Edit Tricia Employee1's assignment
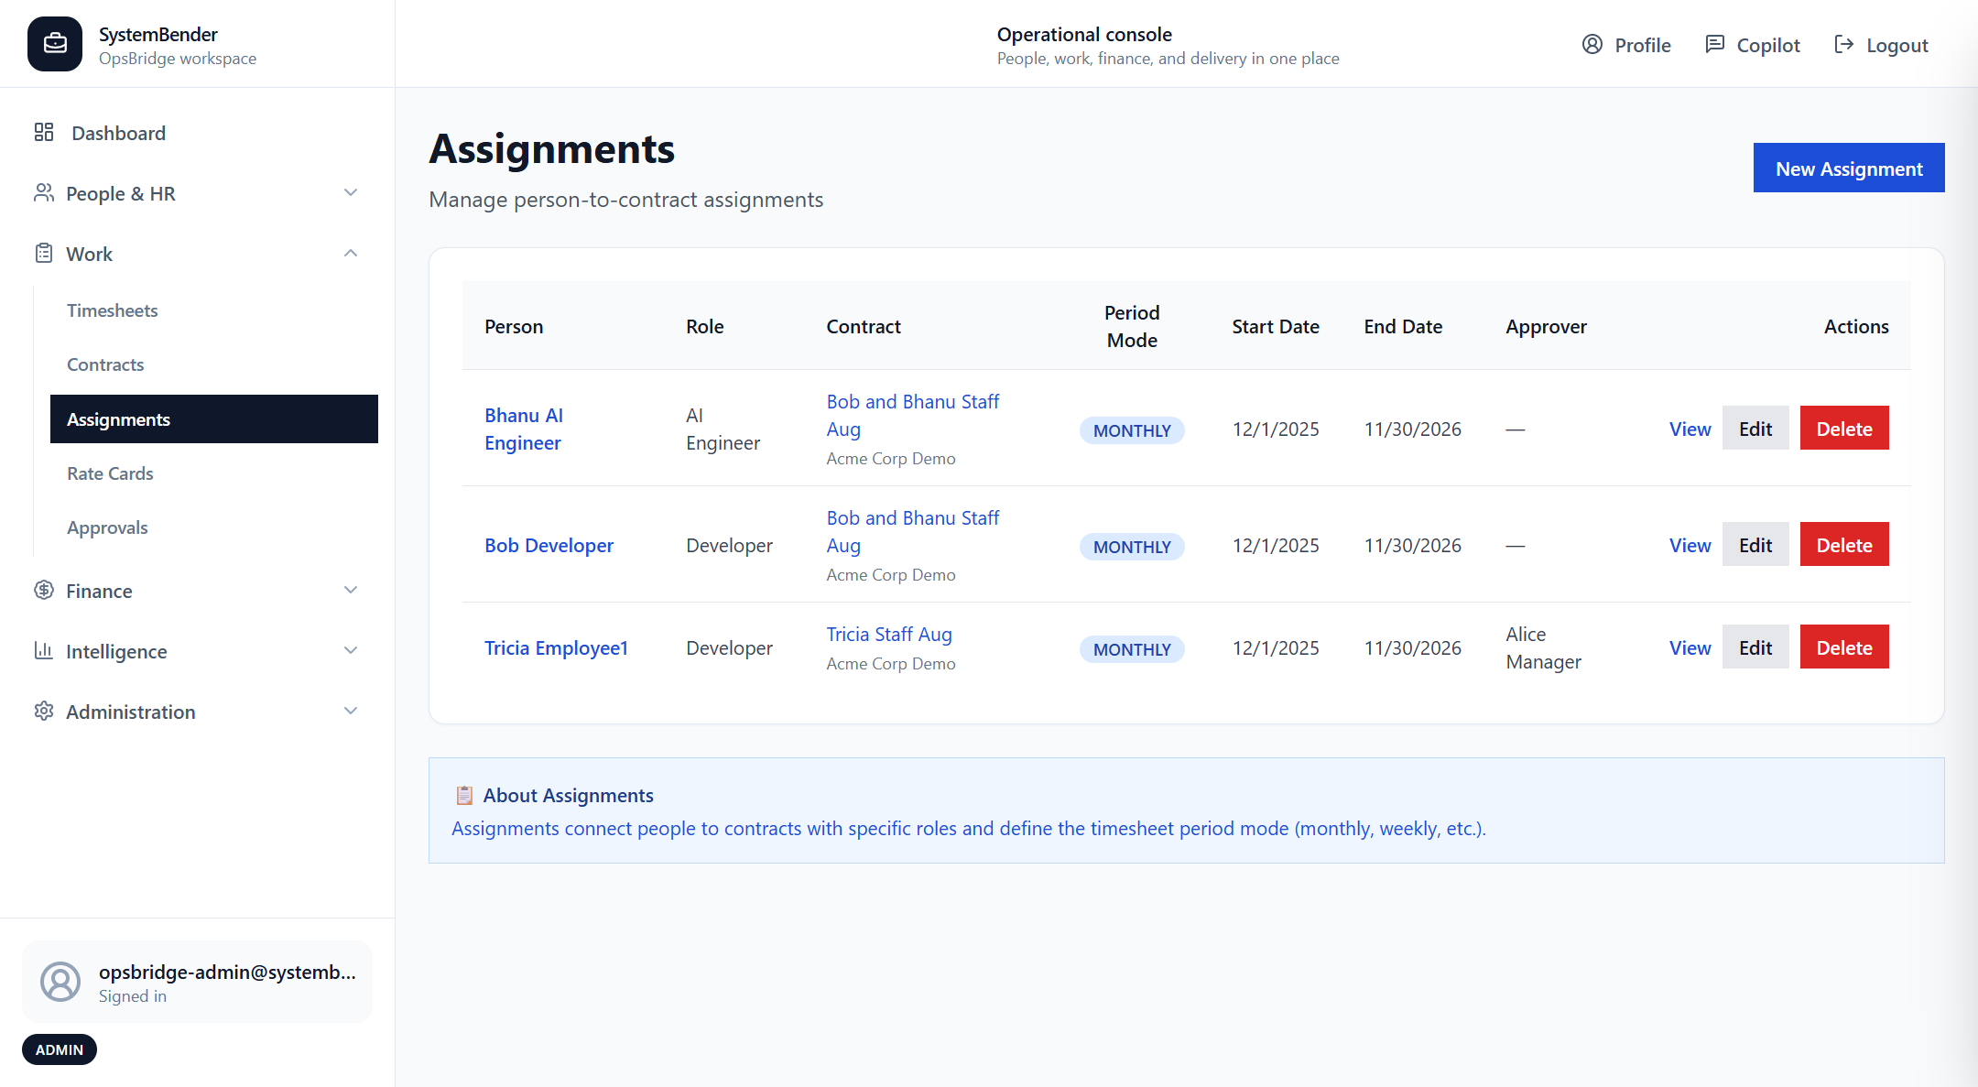The image size is (1978, 1087). pyautogui.click(x=1755, y=647)
